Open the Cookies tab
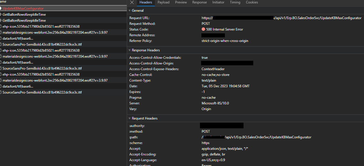364x166 pixels. click(252, 2)
